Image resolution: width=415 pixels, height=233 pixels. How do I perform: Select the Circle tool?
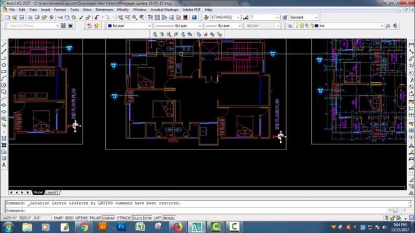(x=4, y=85)
